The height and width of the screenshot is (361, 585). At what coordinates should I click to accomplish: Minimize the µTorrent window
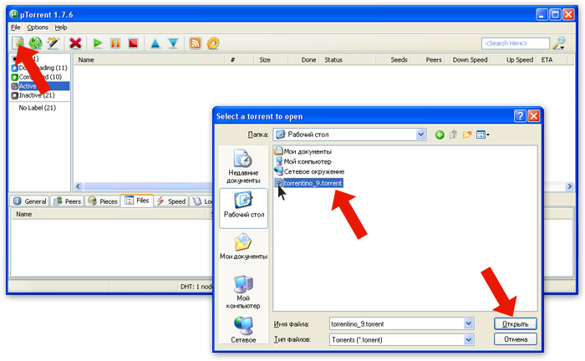(x=542, y=14)
